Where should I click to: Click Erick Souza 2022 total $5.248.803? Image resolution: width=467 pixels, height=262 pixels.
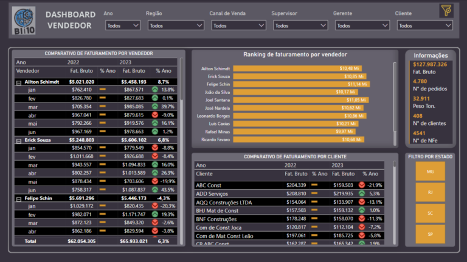pyautogui.click(x=81, y=140)
